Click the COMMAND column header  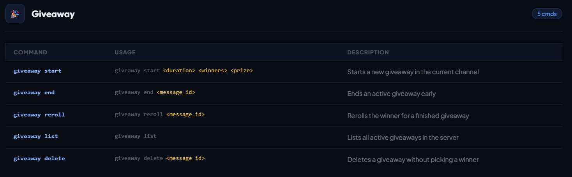click(30, 52)
